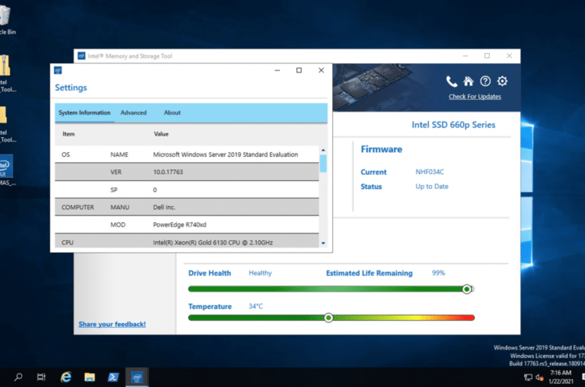This screenshot has width=585, height=387.
Task: Click the Estimated Life Remaining slider handle
Action: tap(466, 289)
